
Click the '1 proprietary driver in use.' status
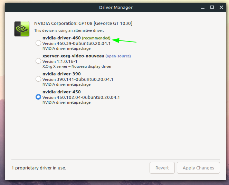click(x=39, y=168)
